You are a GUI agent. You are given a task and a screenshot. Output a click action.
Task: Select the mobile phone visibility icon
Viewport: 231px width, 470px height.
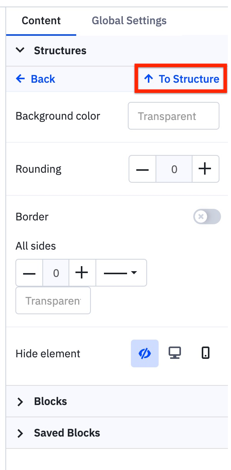pos(205,353)
